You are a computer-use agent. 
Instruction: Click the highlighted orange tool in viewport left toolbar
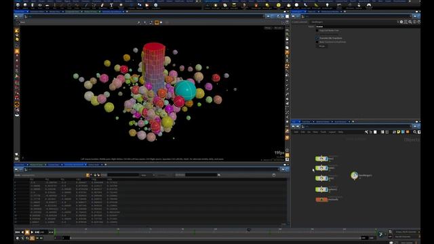[17, 52]
